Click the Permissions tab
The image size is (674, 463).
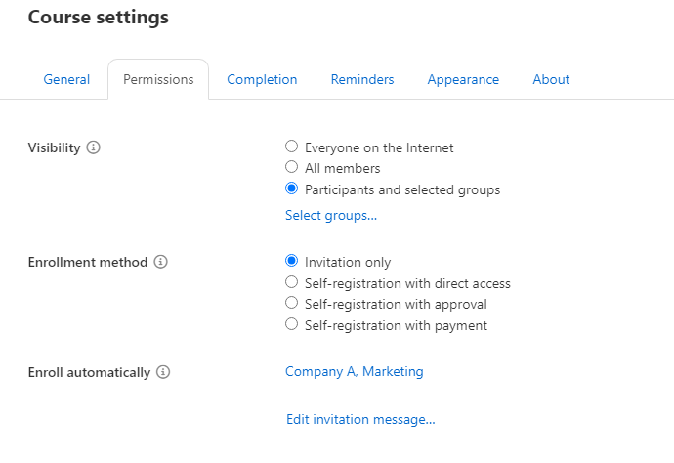(158, 80)
